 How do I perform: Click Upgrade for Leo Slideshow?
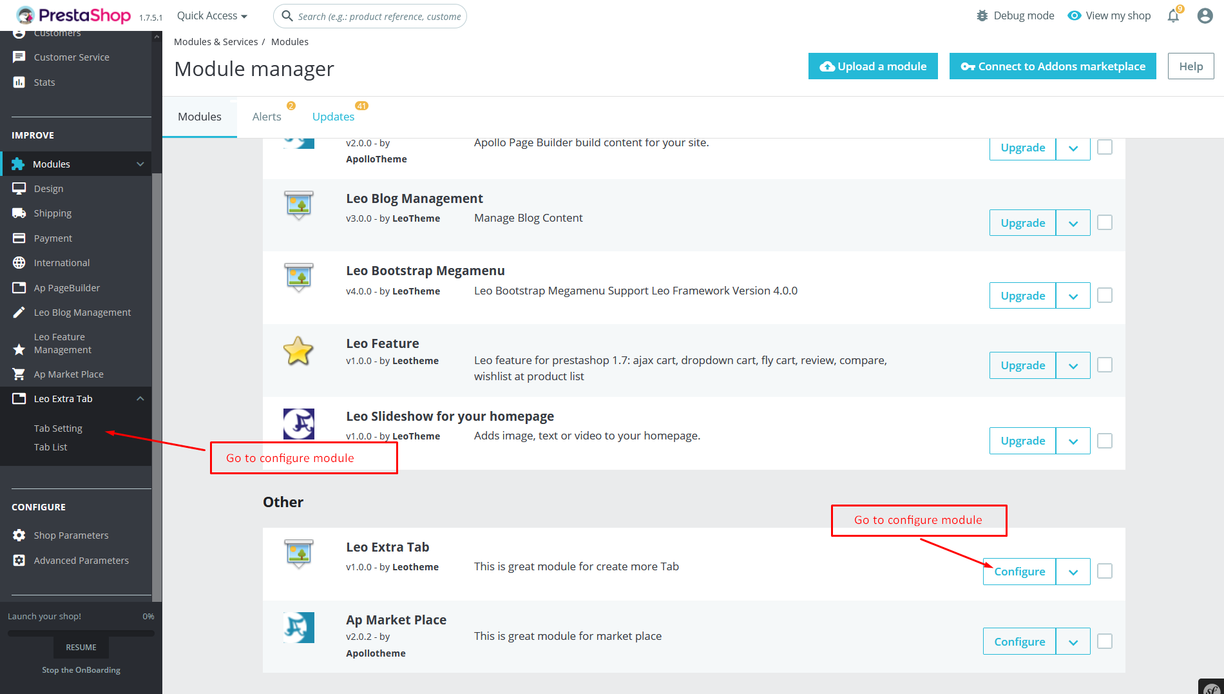pyautogui.click(x=1022, y=441)
